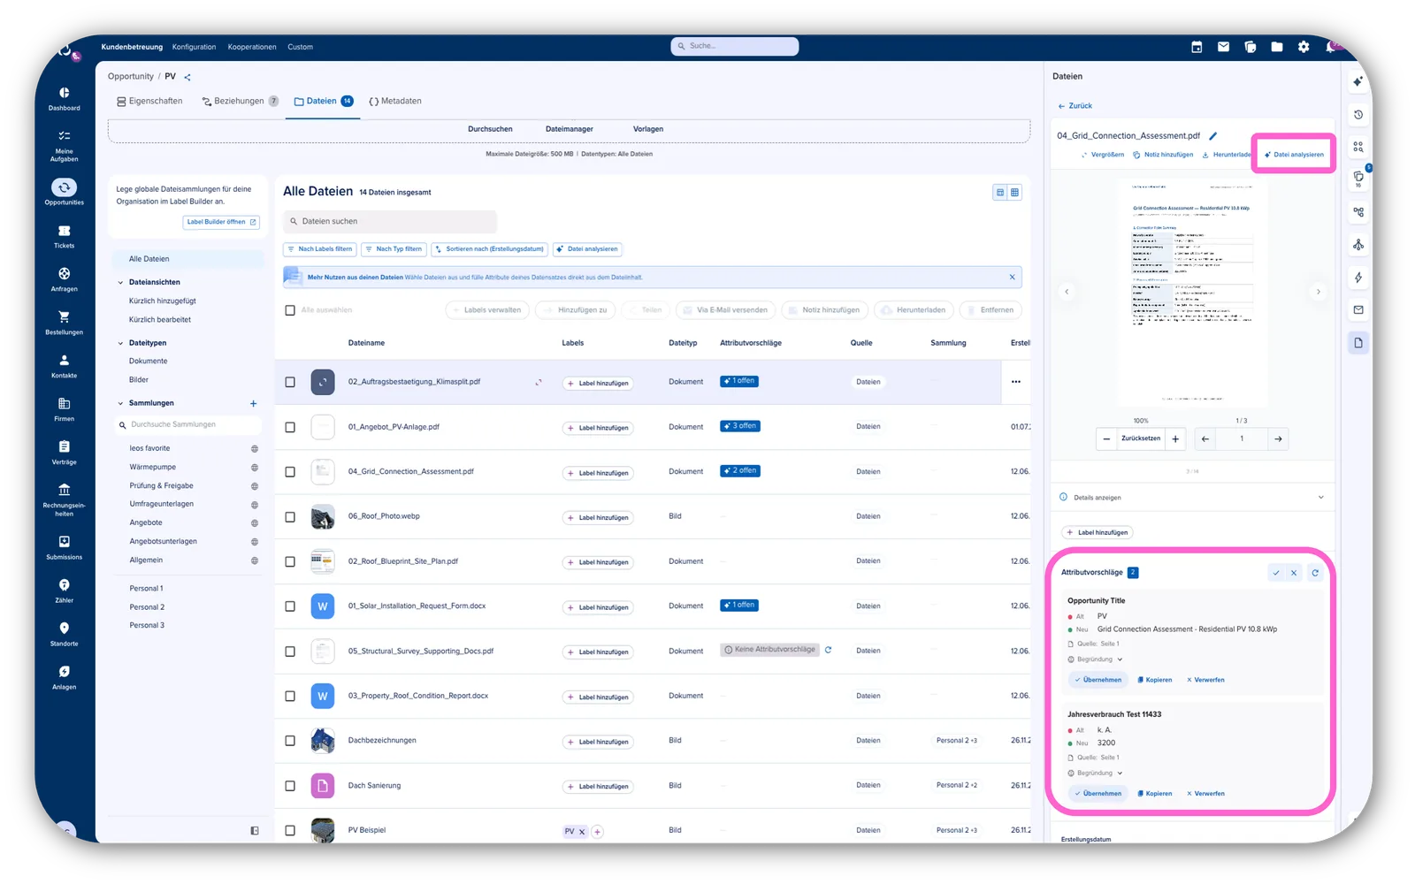Open the folder icon in top bar

1277,47
